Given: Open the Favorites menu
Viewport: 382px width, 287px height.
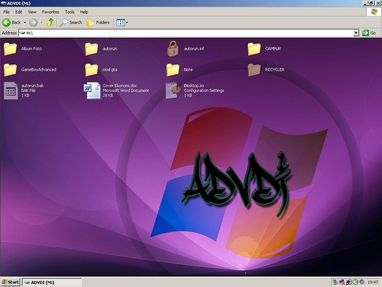Looking at the screenshot, I should (x=50, y=12).
